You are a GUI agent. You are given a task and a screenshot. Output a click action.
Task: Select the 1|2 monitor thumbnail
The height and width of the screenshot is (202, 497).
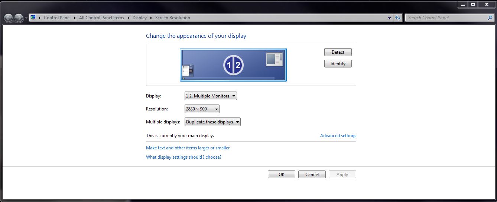click(x=233, y=65)
